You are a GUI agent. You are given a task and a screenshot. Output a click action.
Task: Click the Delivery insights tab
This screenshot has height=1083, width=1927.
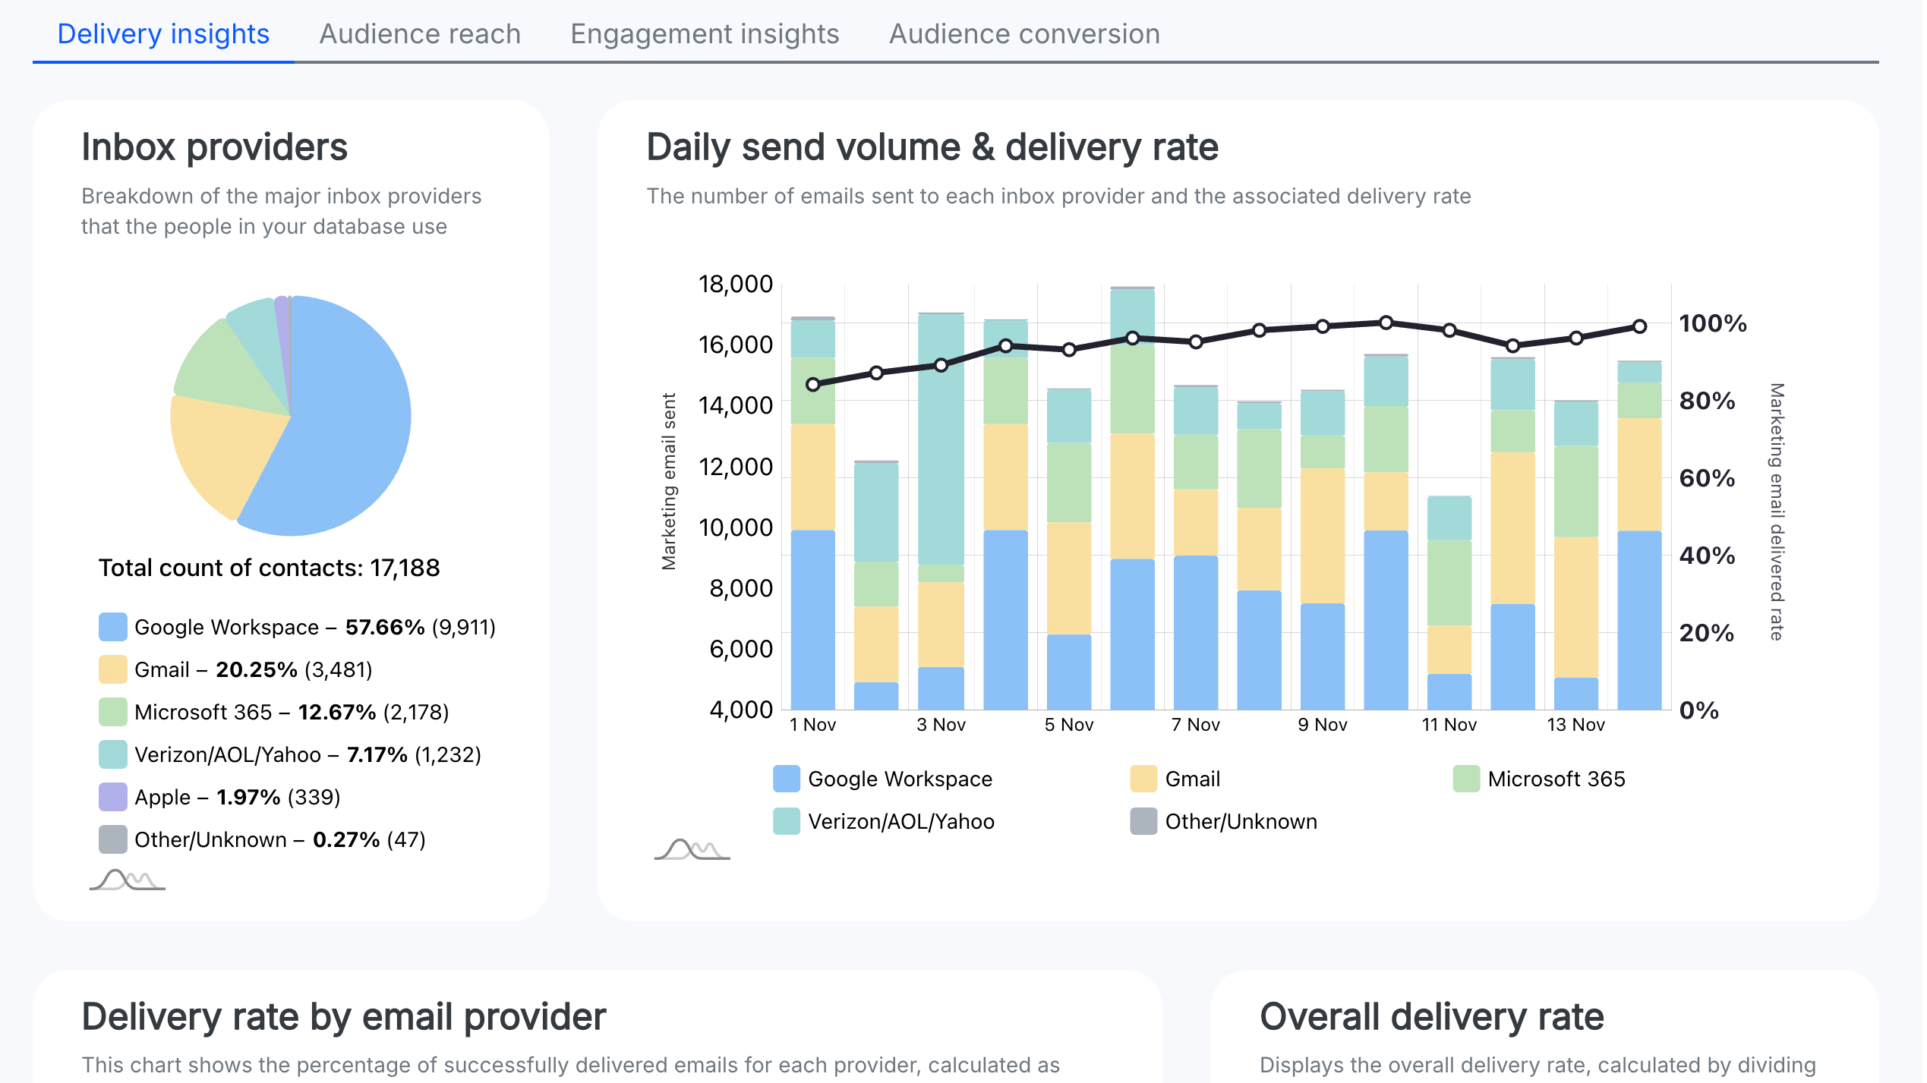coord(163,34)
